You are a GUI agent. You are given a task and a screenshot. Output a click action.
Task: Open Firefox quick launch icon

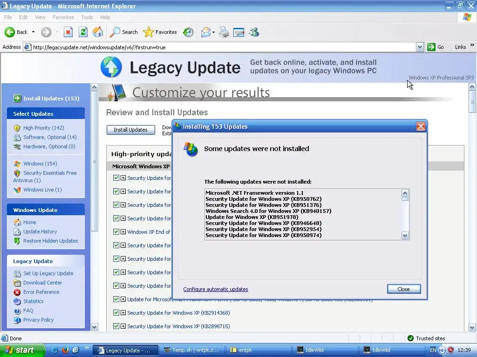(65, 350)
